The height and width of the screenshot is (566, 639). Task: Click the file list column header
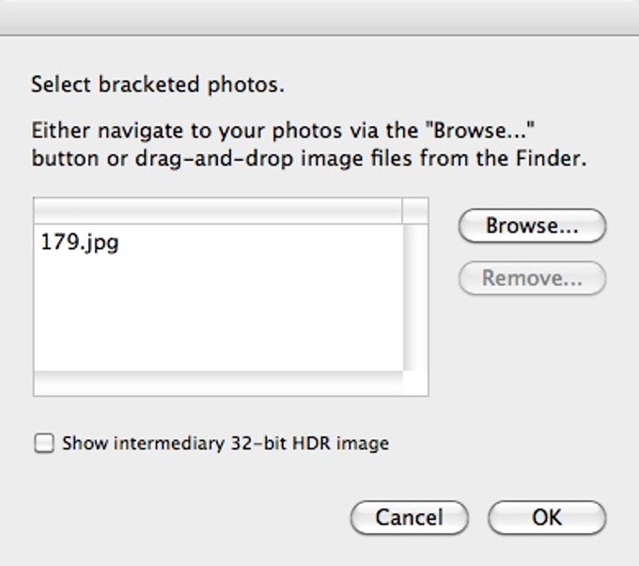[x=216, y=211]
